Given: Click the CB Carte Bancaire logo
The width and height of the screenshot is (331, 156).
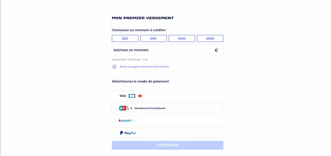Looking at the screenshot, I should [132, 96].
